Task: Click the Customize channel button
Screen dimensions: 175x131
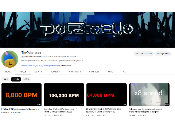Action: [x=144, y=54]
